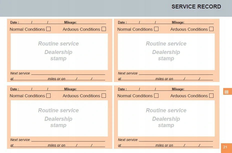Screen dimensions: 232x153
Task: Click the Mileage field in bottom-left record
Action: pos(91,89)
